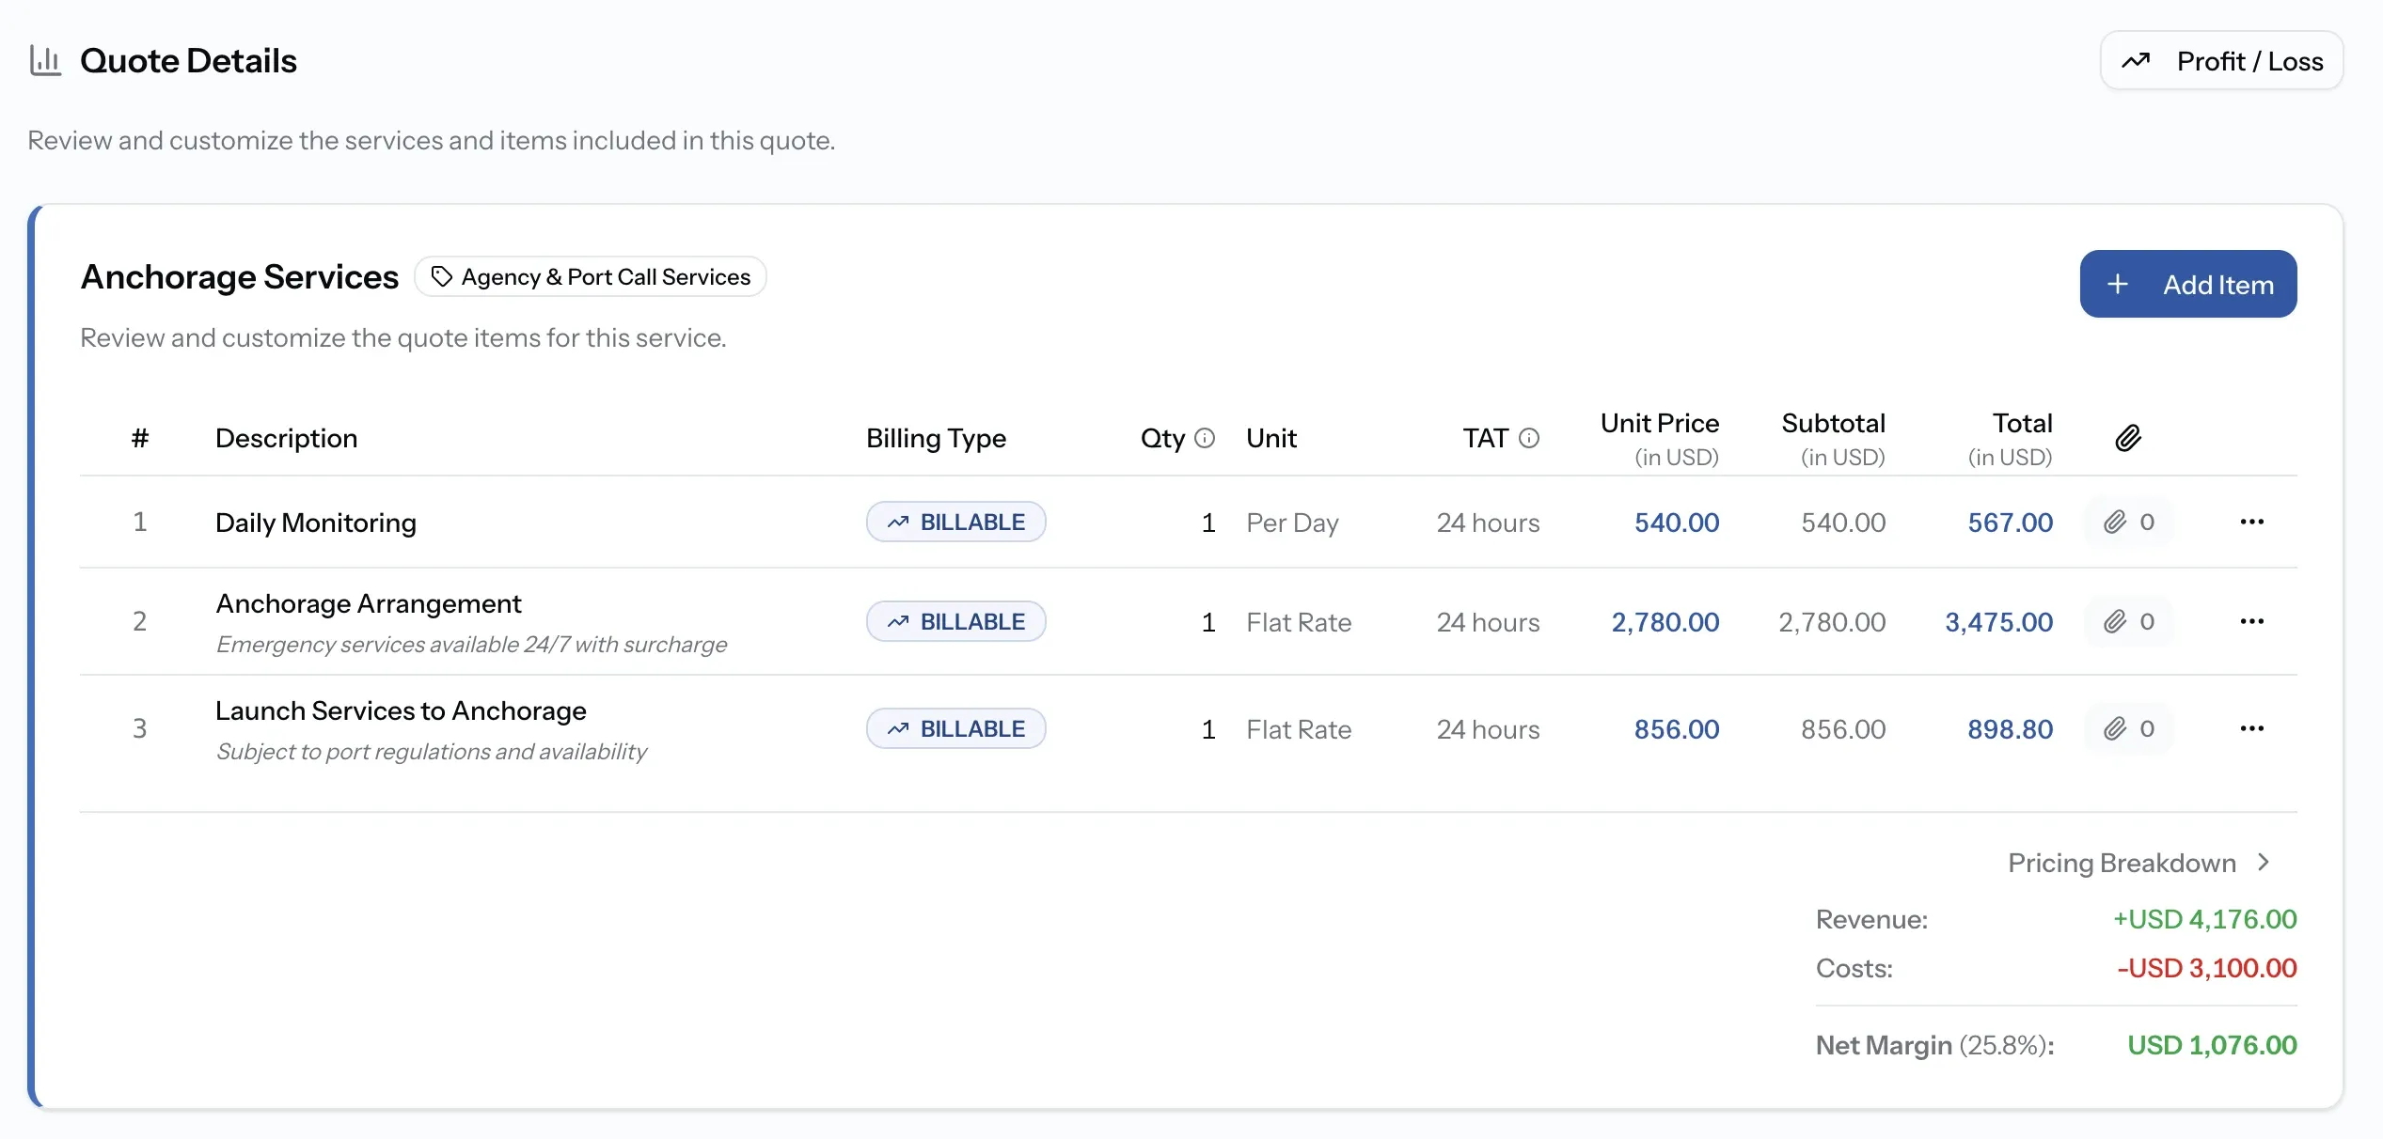Click the Per Day unit cell
Screen dimensions: 2383x1139
click(1292, 523)
